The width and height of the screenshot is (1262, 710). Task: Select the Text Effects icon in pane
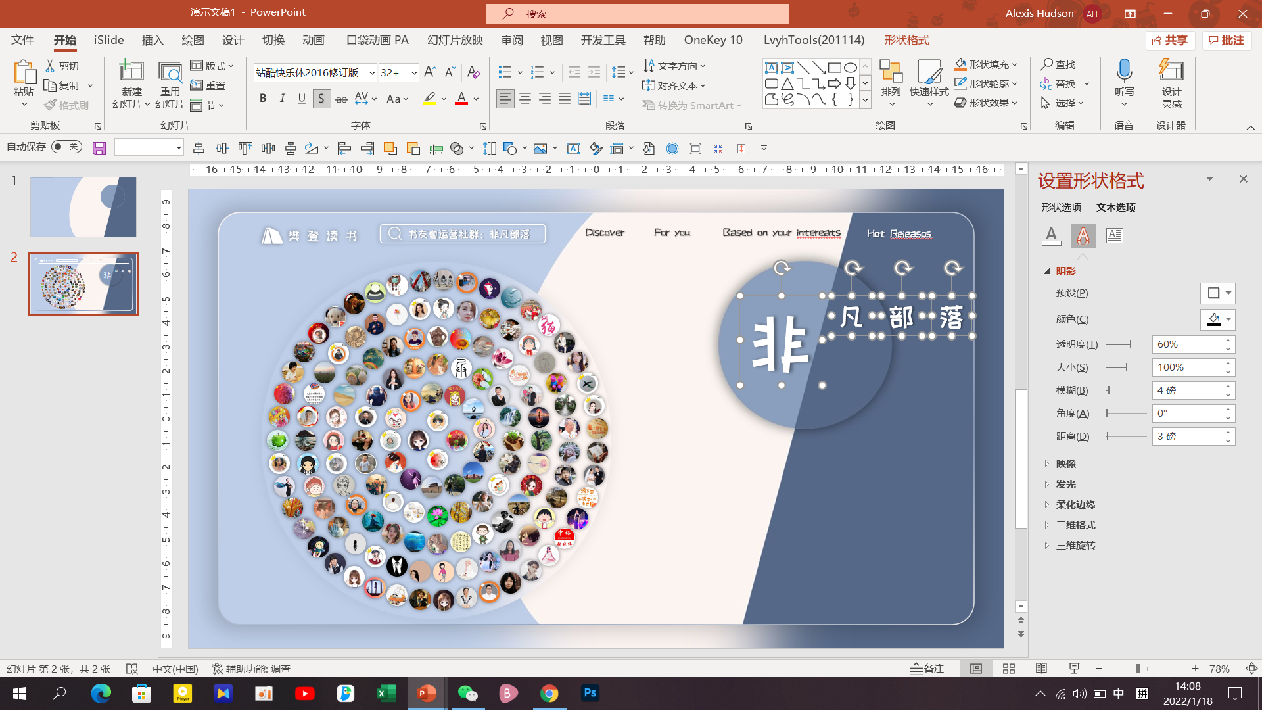point(1083,235)
